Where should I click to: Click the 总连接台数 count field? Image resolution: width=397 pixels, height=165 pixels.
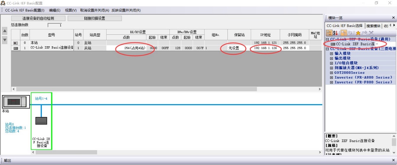pyautogui.click(x=55, y=25)
